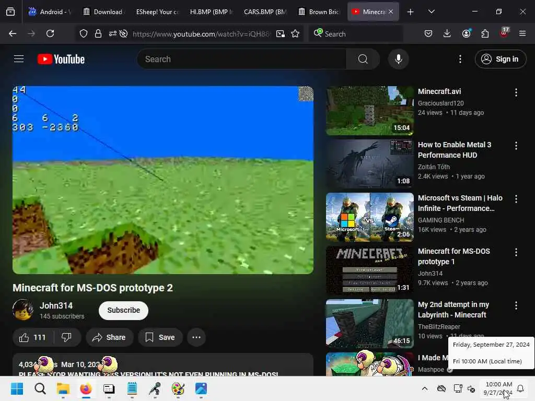Open more actions ellipsis under video
The height and width of the screenshot is (401, 535).
click(x=196, y=337)
